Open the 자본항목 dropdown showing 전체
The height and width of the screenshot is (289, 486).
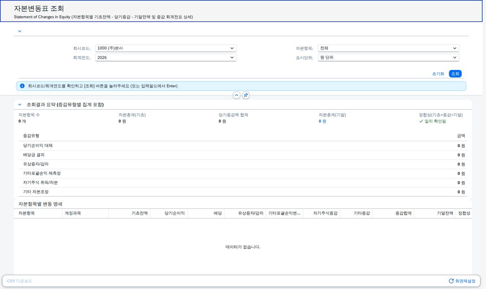point(388,48)
